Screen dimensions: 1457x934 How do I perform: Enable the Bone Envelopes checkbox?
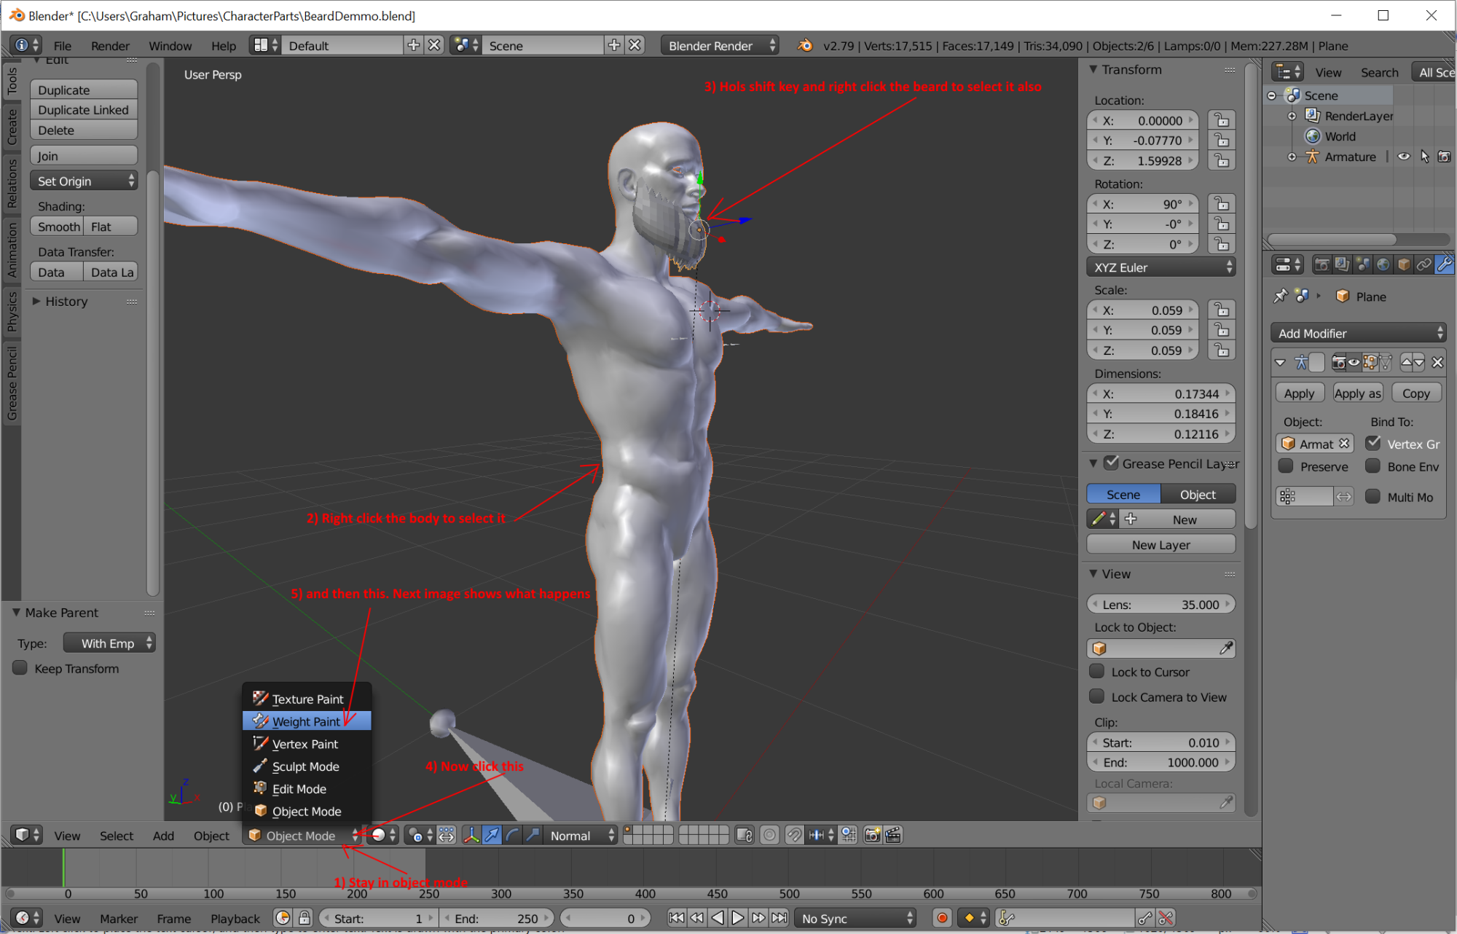click(1373, 466)
